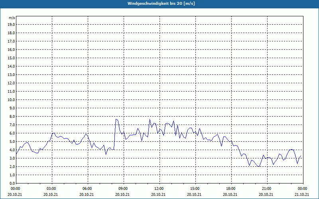
Task: Select the 06:00 time label
Action: [88, 189]
